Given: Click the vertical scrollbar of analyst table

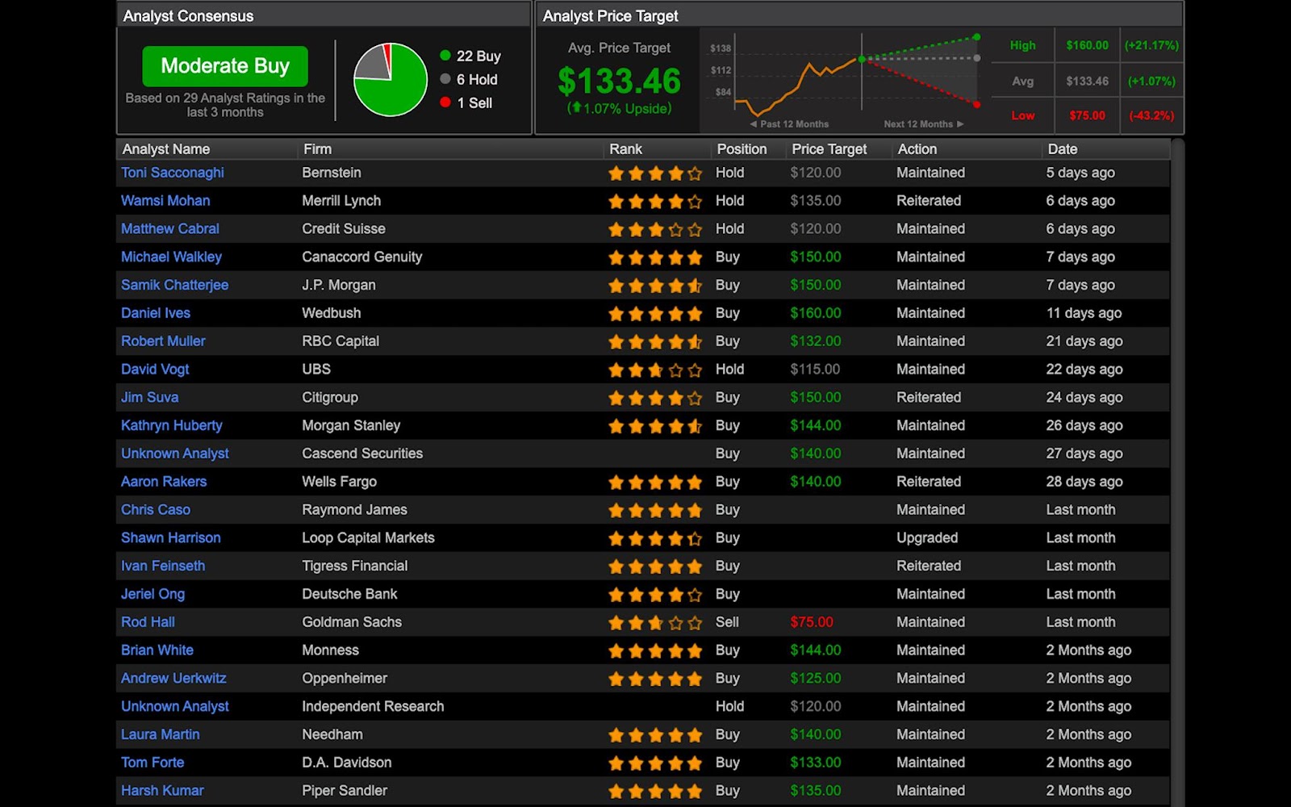Looking at the screenshot, I should pyautogui.click(x=1178, y=472).
